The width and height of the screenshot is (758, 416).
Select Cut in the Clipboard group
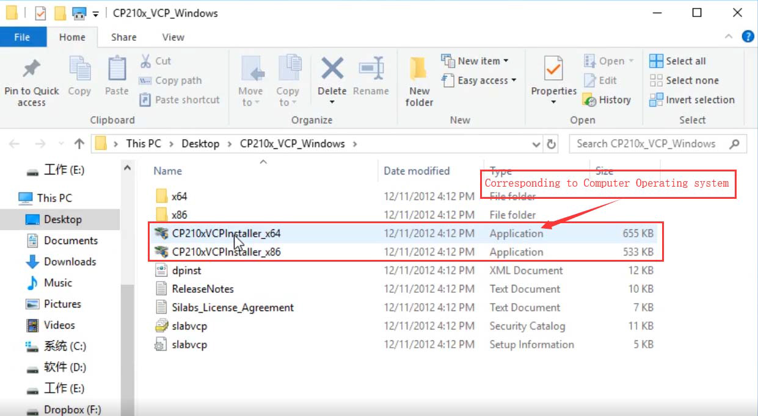point(156,61)
